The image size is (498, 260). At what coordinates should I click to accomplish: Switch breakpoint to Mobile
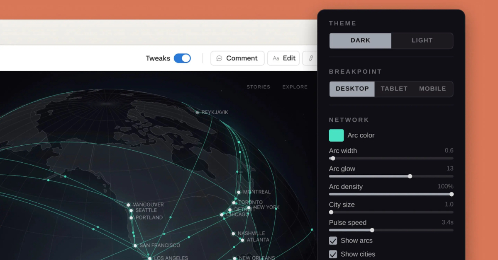click(432, 89)
